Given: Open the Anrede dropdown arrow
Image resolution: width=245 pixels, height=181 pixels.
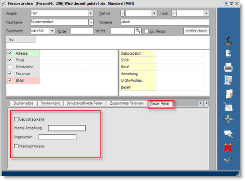Looking at the screenshot, I should click(x=91, y=14).
